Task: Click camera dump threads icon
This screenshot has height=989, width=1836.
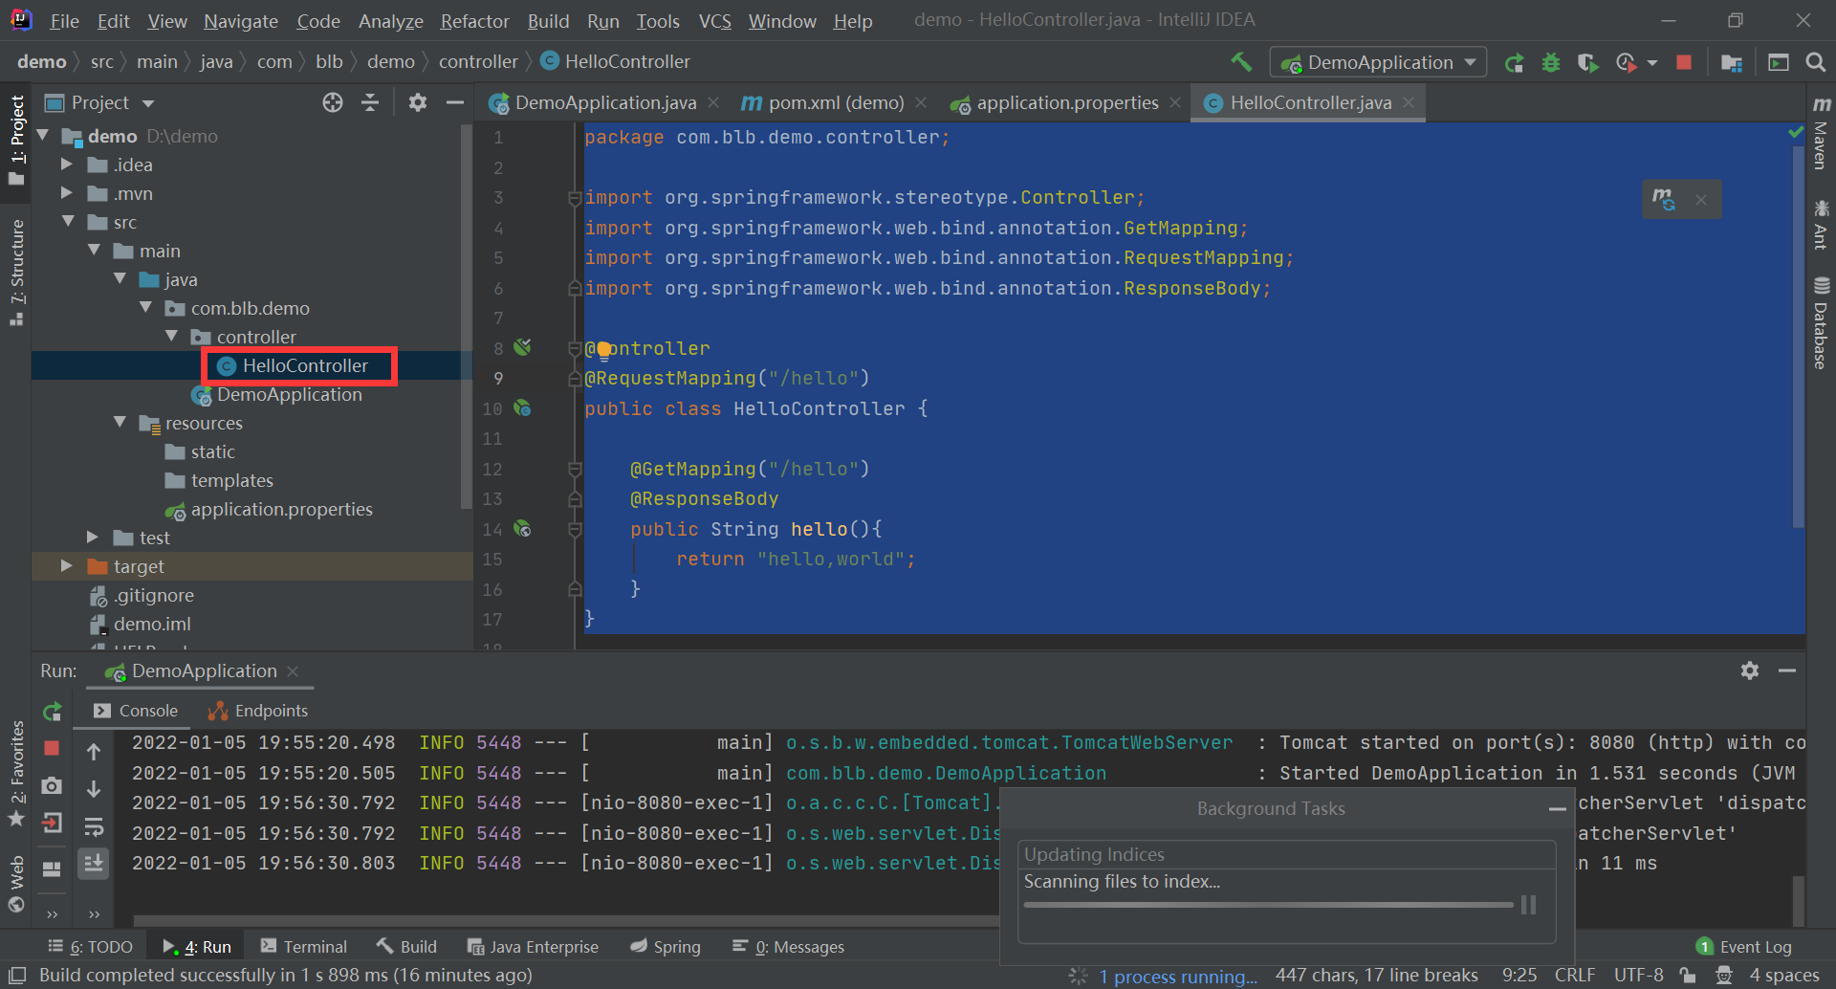Action: tap(52, 785)
